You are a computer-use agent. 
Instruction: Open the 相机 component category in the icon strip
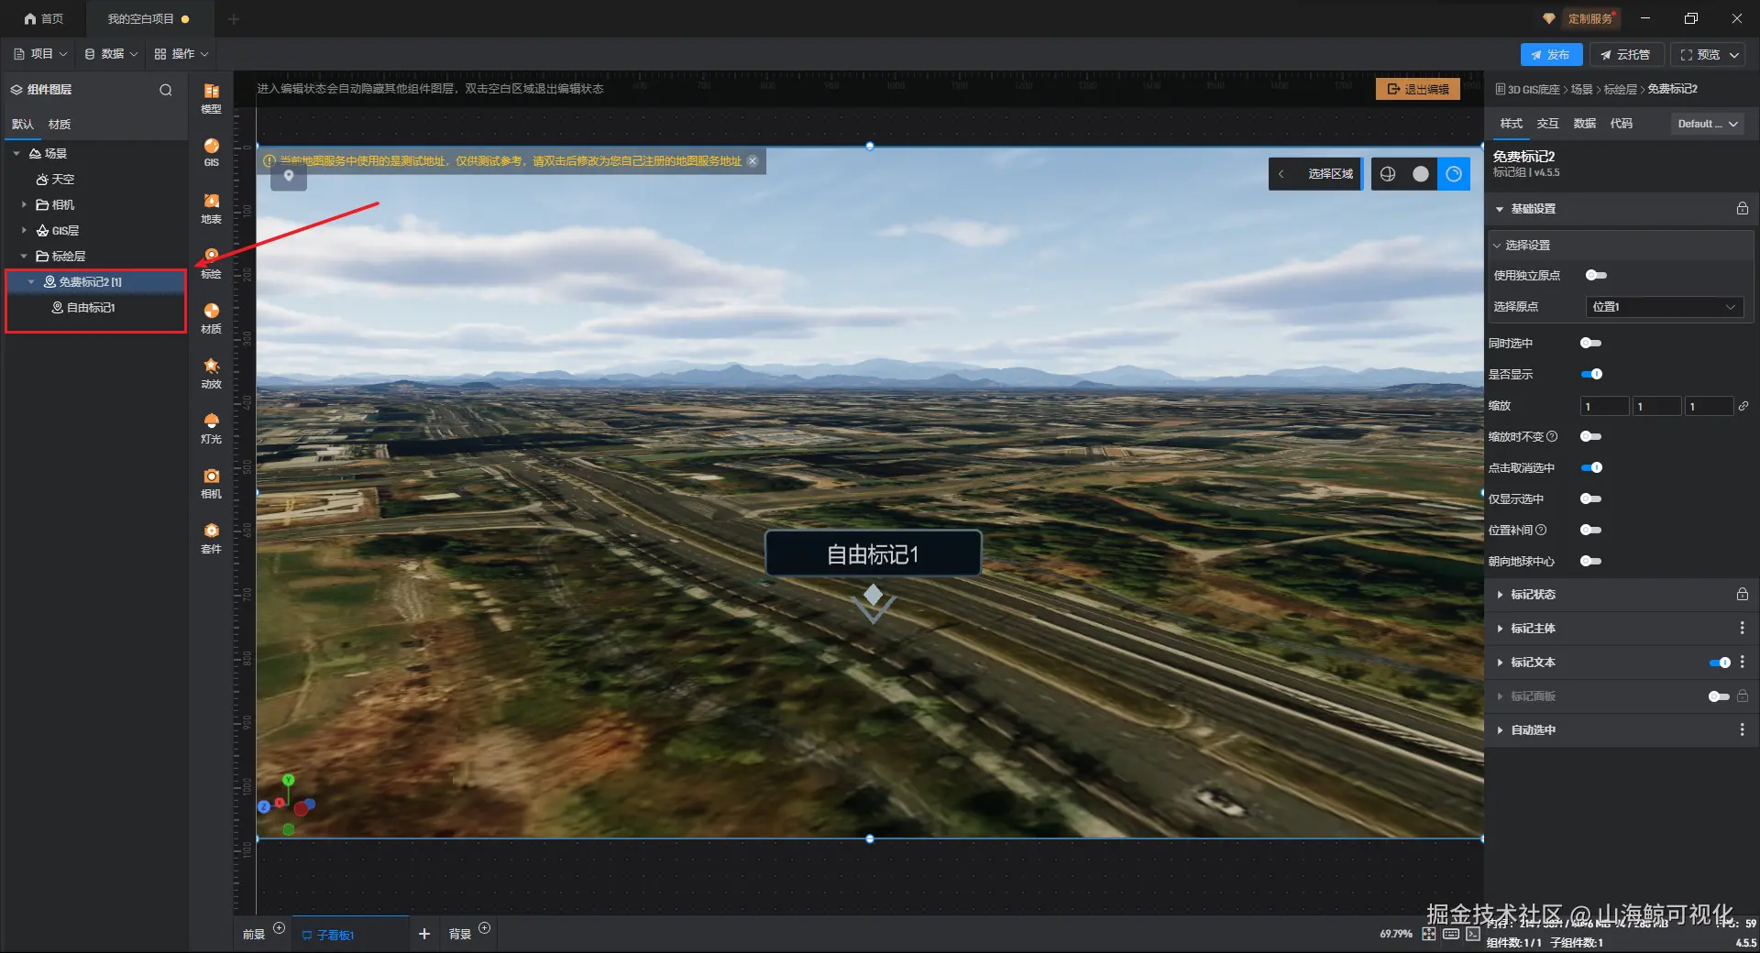click(211, 482)
